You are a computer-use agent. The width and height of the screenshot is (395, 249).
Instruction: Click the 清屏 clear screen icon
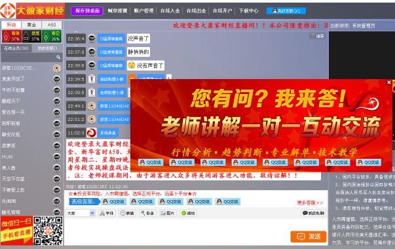tap(317, 36)
